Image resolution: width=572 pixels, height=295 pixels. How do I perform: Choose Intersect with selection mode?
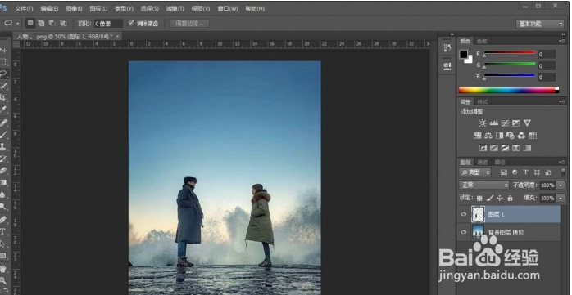(63, 23)
